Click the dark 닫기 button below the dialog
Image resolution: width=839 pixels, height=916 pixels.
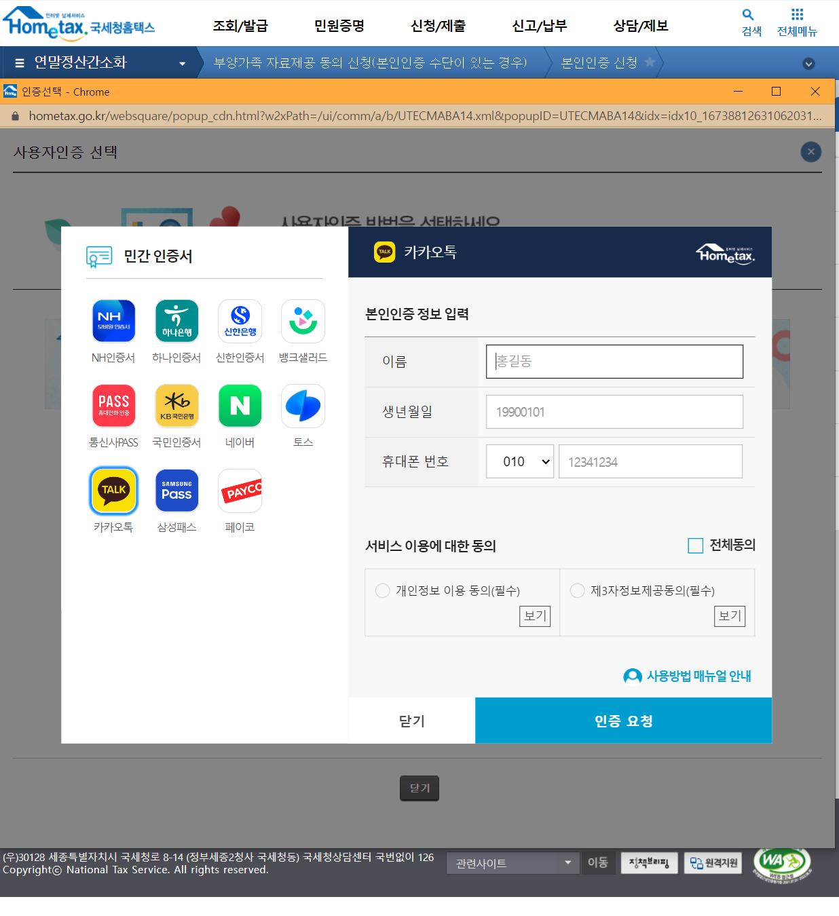point(419,788)
